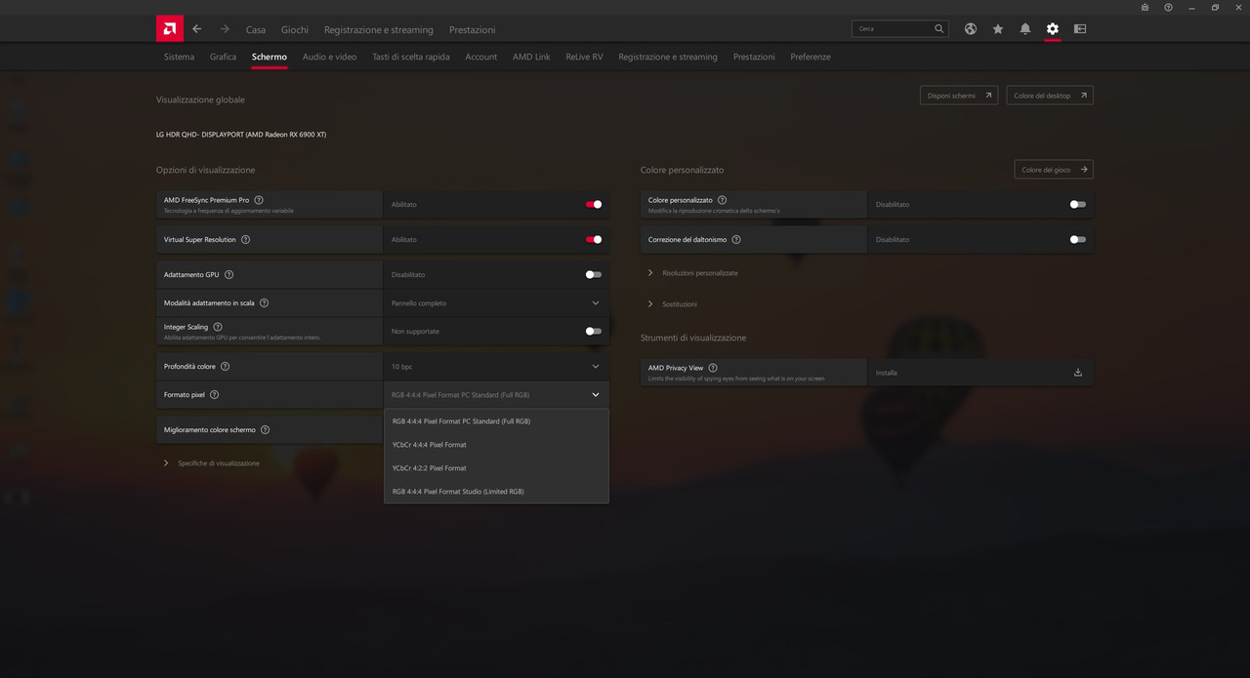Switch to Audio e video tab
Image resolution: width=1250 pixels, height=678 pixels.
tap(330, 57)
